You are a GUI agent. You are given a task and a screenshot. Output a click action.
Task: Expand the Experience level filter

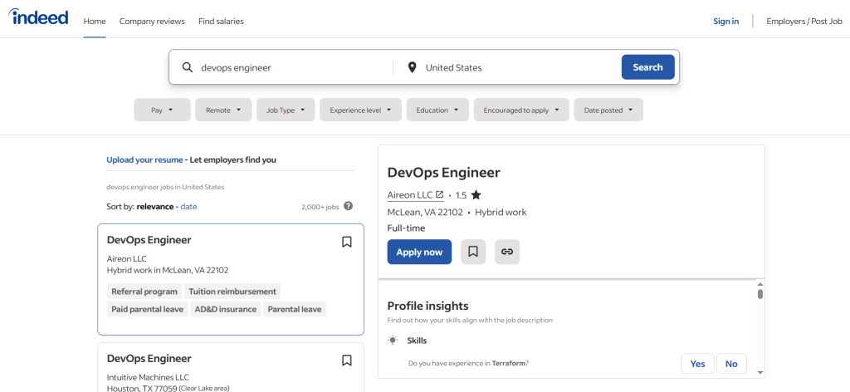pyautogui.click(x=360, y=110)
